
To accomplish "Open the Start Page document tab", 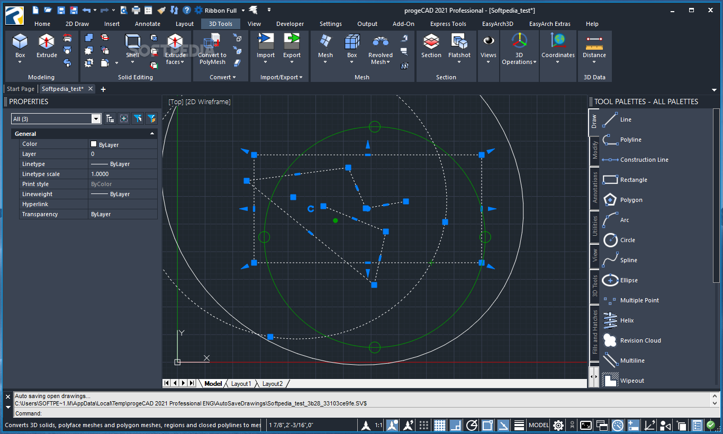I will pos(21,89).
